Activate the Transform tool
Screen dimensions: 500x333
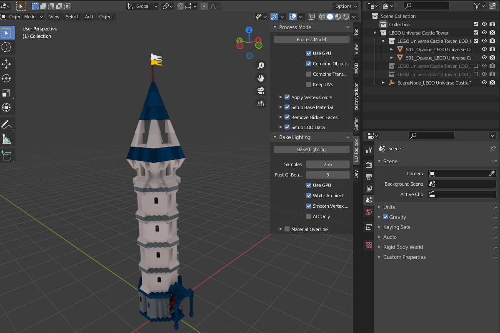[x=7, y=107]
